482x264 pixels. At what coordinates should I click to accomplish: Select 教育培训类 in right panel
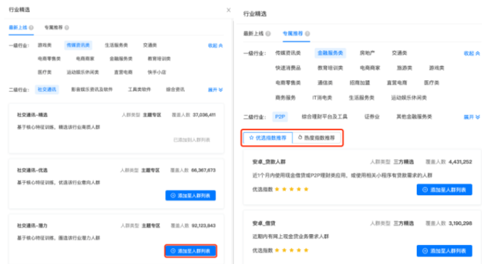click(x=330, y=68)
